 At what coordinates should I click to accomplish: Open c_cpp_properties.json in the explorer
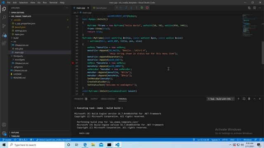coord(25,24)
